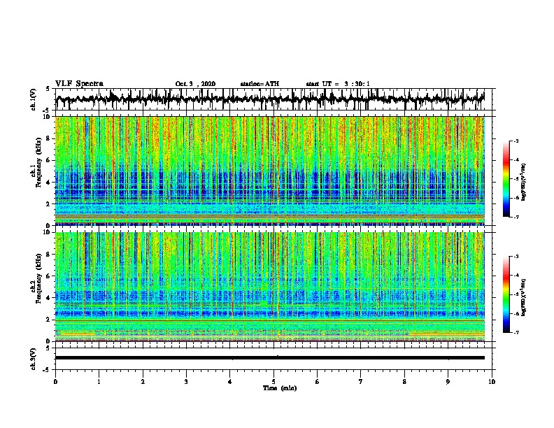The width and height of the screenshot is (554, 428).
Task: Click the ch.2 'Frequency (kHz)' axis label
Action: 38,278
